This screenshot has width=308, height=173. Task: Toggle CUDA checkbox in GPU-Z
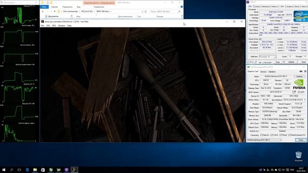[271, 135]
